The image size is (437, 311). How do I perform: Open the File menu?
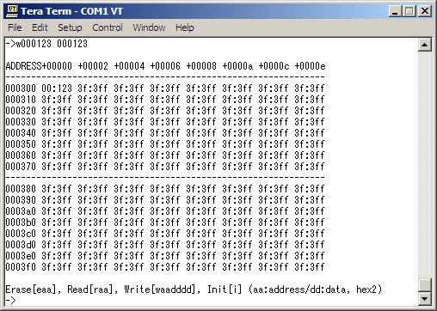[x=15, y=27]
